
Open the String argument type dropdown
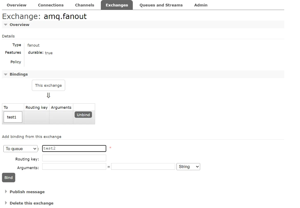click(188, 167)
